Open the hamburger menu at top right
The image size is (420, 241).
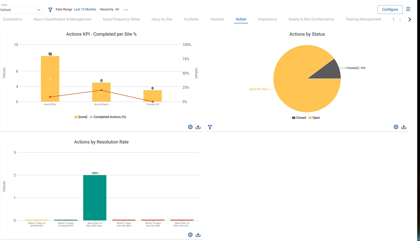pos(408,9)
